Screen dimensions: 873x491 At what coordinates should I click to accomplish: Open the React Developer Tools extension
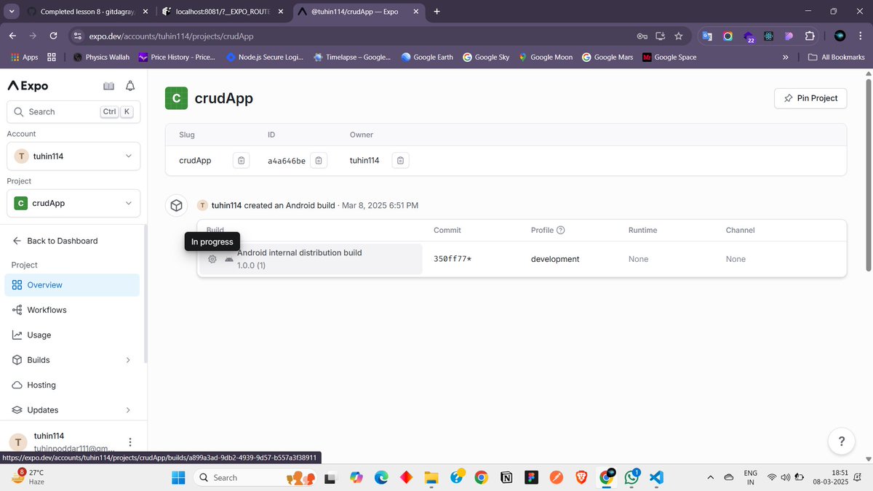(769, 36)
